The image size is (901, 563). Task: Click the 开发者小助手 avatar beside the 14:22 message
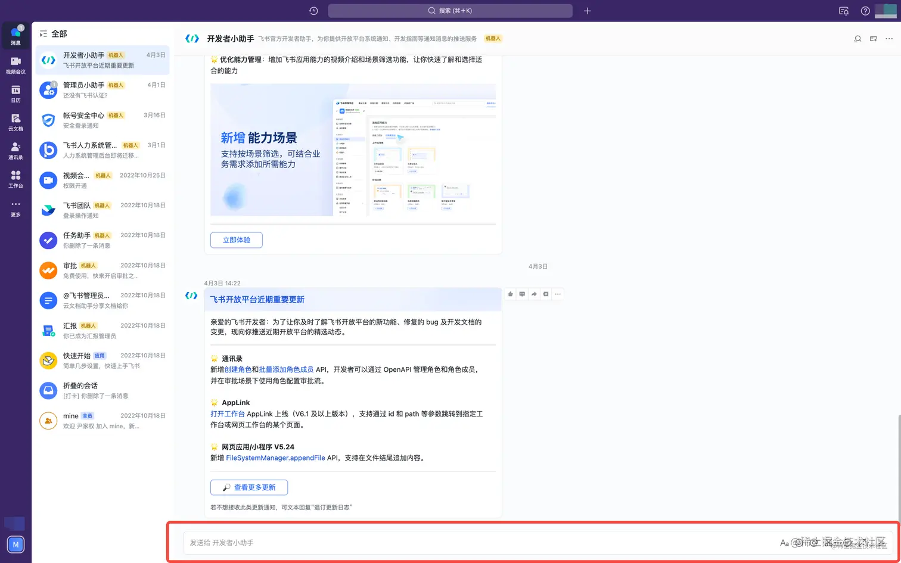191,296
